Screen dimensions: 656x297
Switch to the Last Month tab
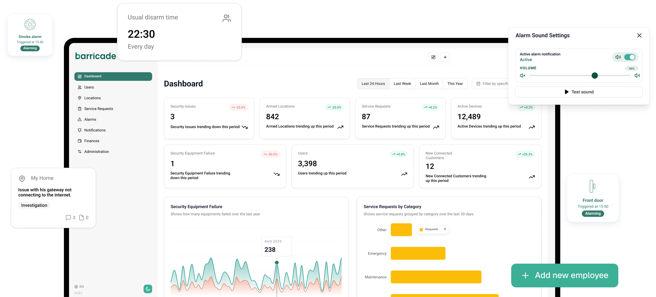(429, 84)
